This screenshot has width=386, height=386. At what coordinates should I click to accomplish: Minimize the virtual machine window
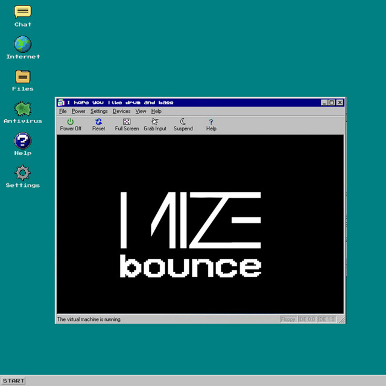[x=324, y=103]
